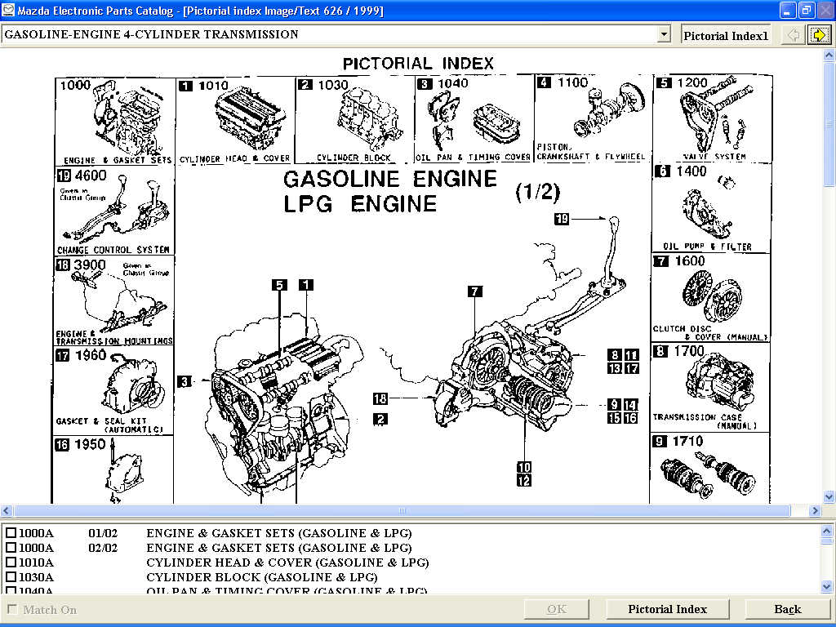Expand the Gasoline-Engine 4-Cylinder Transmission dropdown
The image size is (836, 627).
click(x=663, y=34)
